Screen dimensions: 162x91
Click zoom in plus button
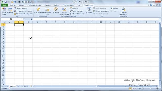tap(157, 89)
